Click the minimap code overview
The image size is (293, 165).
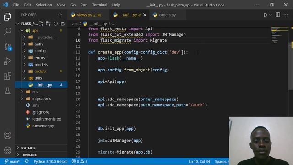(x=280, y=36)
